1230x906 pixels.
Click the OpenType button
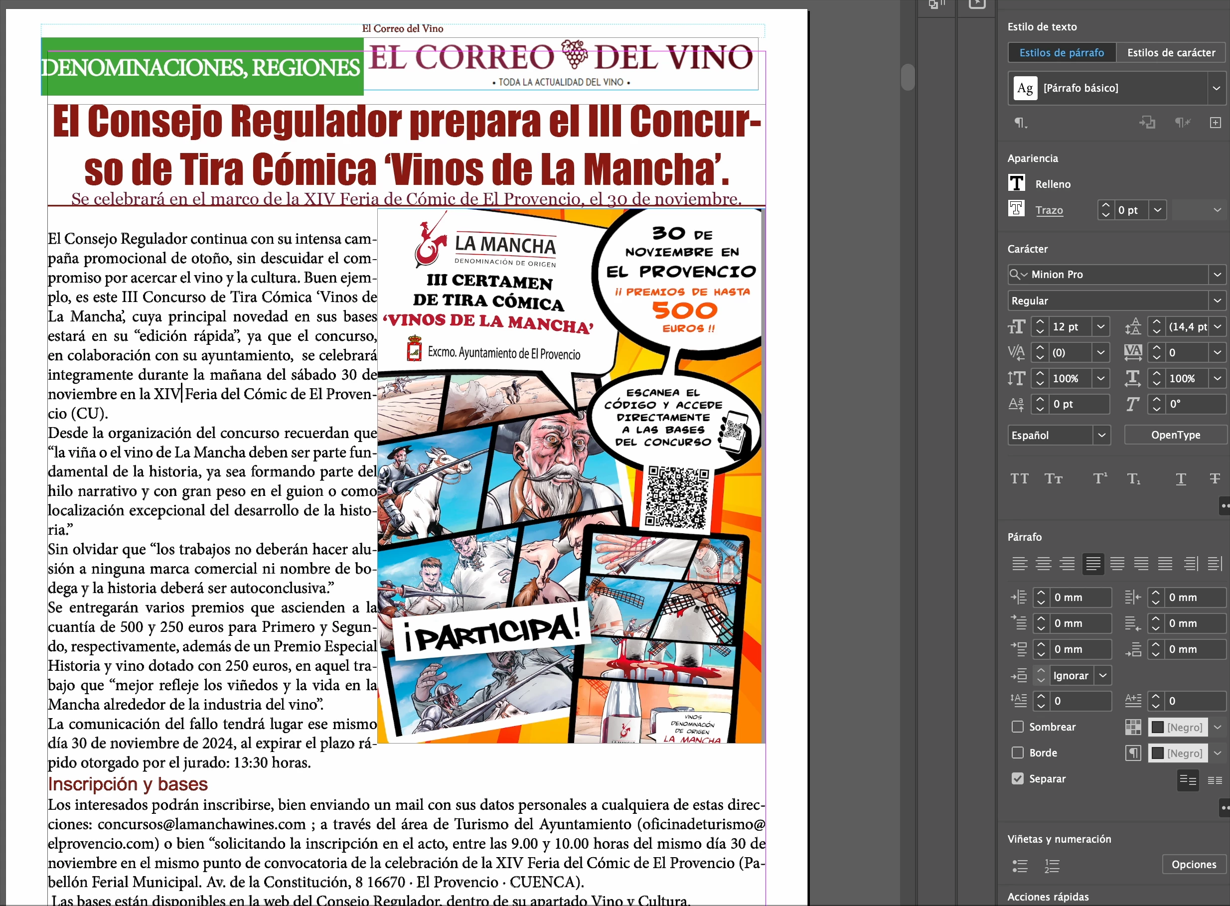tap(1175, 435)
